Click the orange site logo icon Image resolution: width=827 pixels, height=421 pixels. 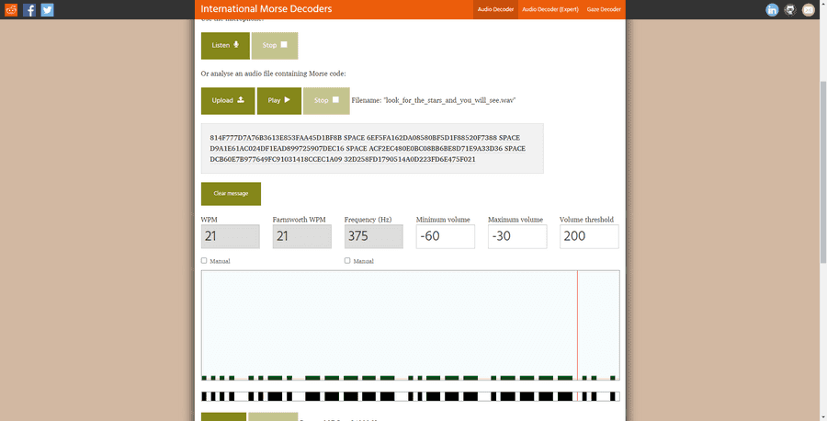11,10
